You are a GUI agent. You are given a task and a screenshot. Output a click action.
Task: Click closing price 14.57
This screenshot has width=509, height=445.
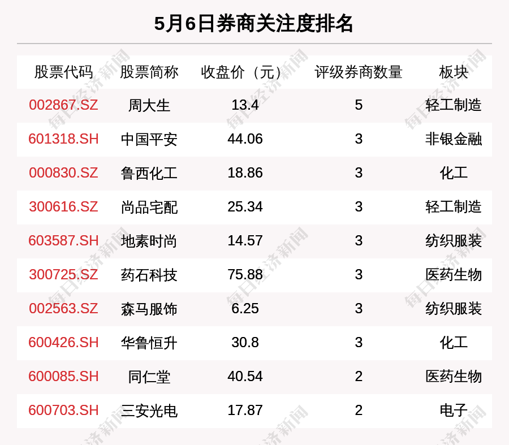click(x=245, y=241)
